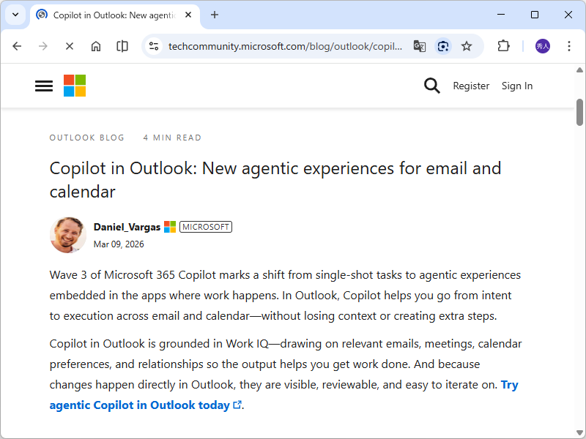Open site search magnifier icon
The image size is (586, 439).
point(432,86)
